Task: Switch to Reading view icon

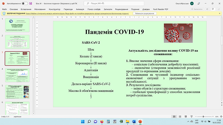Action: (x=186, y=116)
